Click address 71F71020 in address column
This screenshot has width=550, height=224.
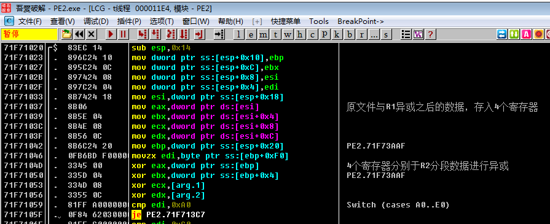23,48
